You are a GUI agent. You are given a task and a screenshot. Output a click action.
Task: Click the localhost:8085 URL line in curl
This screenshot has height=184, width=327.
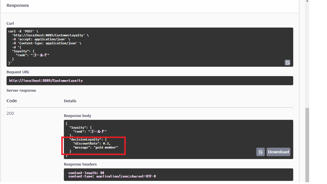click(50, 35)
